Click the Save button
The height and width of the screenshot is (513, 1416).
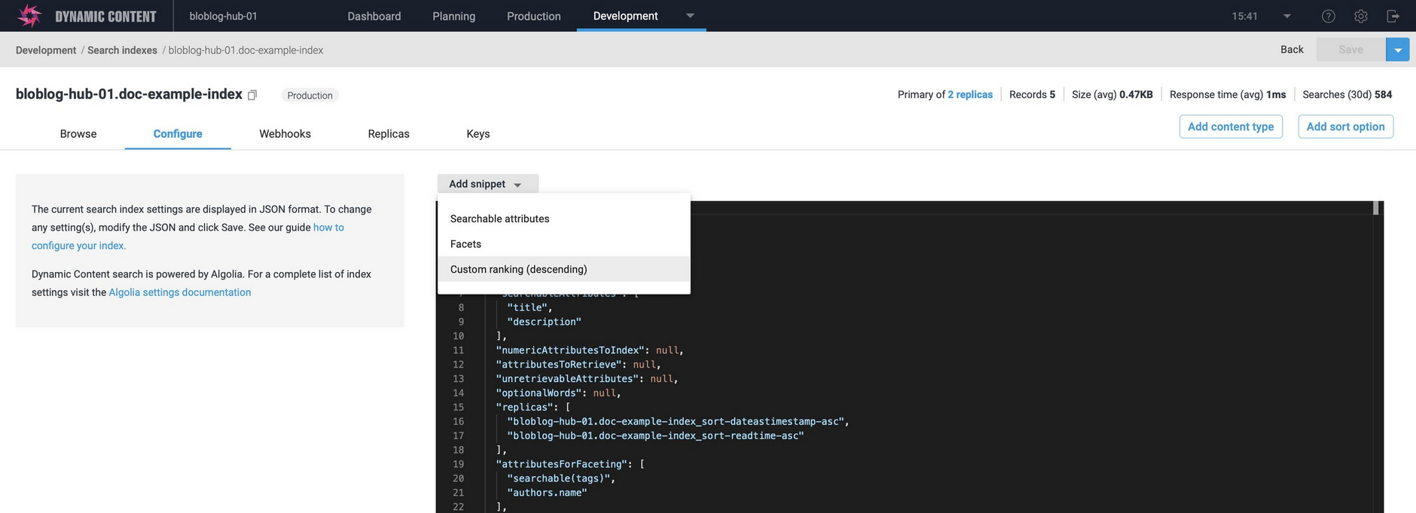1350,50
